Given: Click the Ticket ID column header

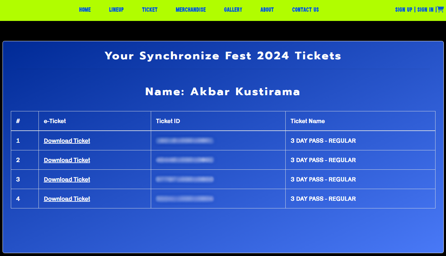Looking at the screenshot, I should tap(168, 121).
